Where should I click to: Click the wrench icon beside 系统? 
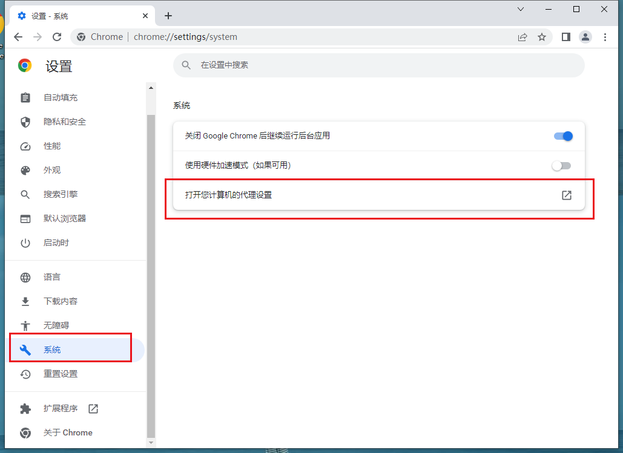(25, 350)
